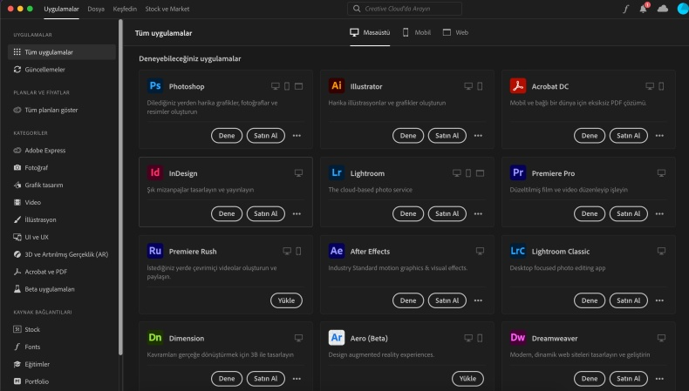Click the Premiere Rush Ru app icon

click(x=155, y=251)
